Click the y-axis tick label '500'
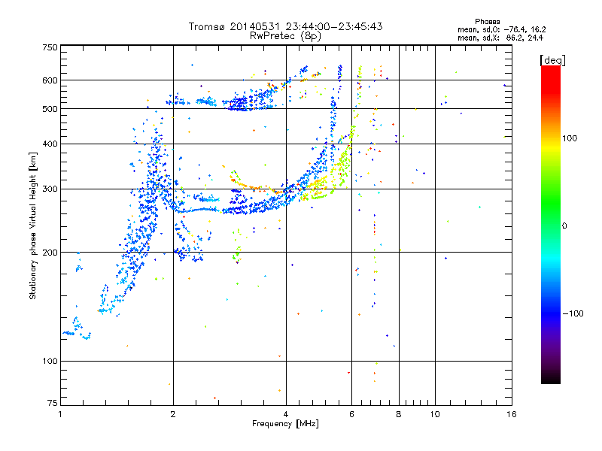Viewport: 602px width, 451px height. click(50, 109)
